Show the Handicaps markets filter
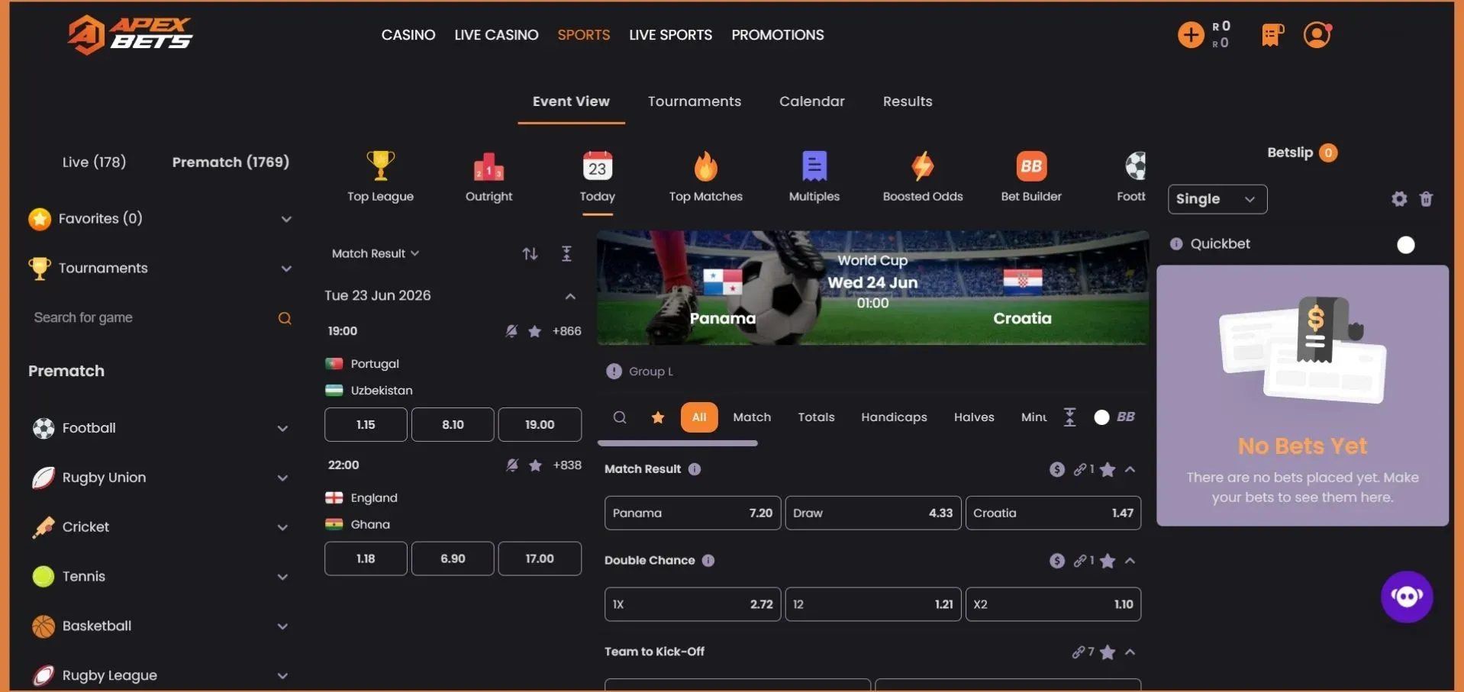Screen dimensions: 1464x692 (x=894, y=417)
